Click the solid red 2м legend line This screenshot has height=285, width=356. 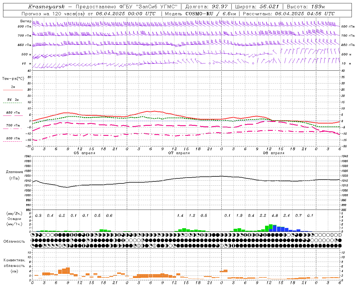[x=13, y=90]
